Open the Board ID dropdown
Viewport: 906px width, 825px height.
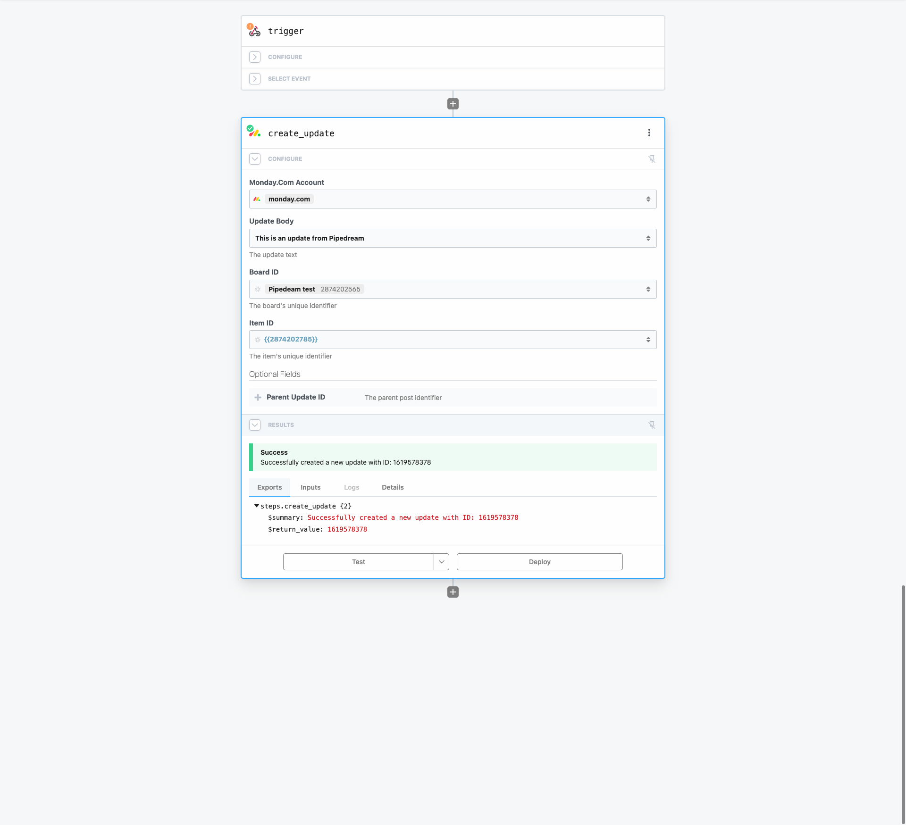click(649, 289)
